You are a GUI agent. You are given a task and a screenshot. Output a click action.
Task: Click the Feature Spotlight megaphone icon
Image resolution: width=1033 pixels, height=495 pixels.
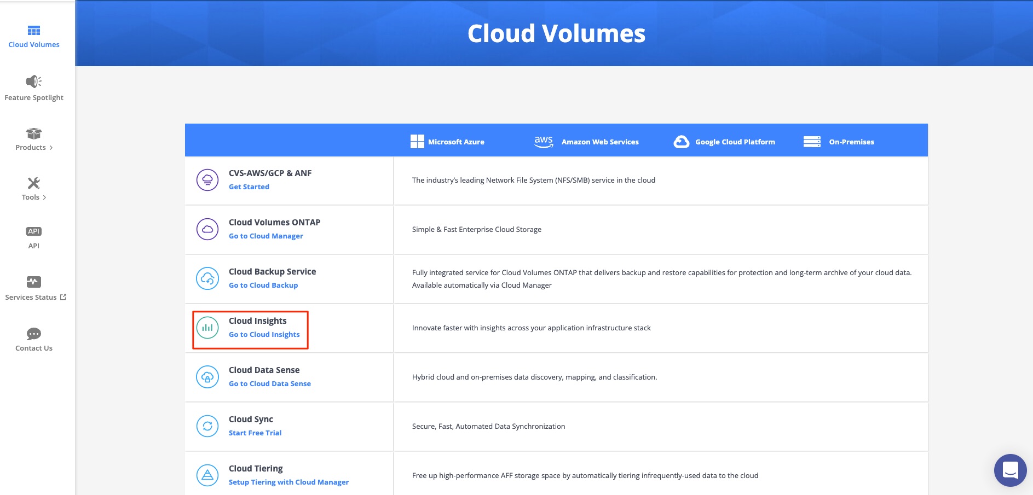(x=33, y=81)
